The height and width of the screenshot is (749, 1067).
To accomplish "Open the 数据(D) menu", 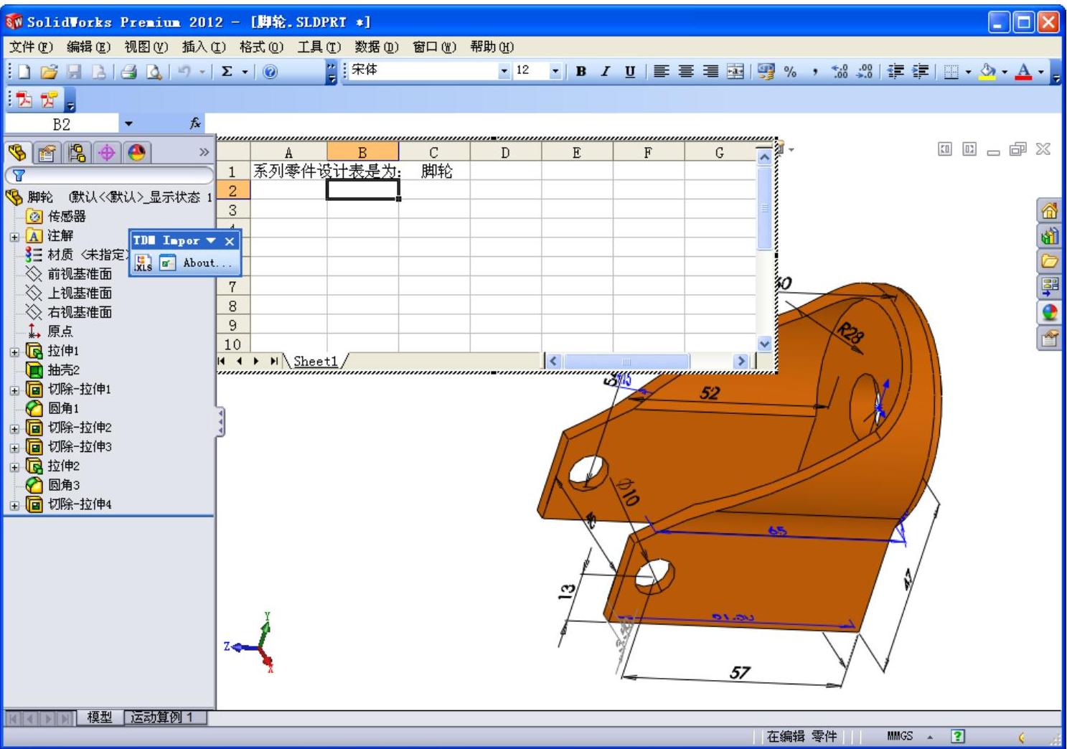I will coord(377,47).
